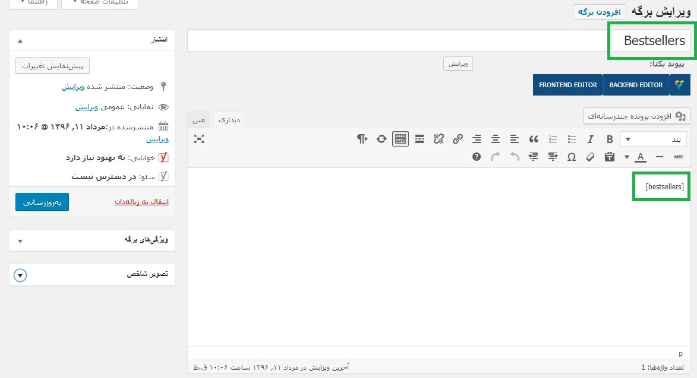Apply italic formatting with the I icon
Screen dimensions: 697x378
(x=590, y=139)
